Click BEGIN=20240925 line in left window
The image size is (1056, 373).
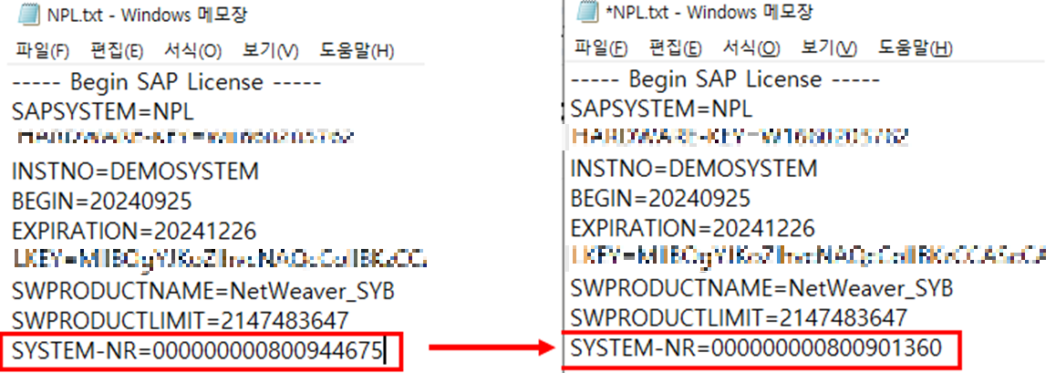pyautogui.click(x=102, y=201)
